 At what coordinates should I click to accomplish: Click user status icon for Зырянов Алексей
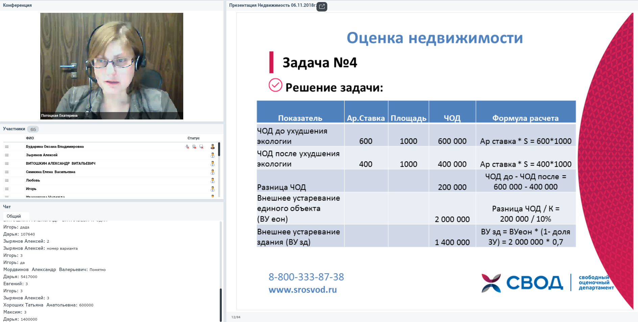coord(213,155)
